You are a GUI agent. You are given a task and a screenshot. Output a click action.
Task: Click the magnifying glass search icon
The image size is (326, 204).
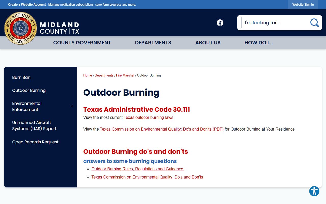click(x=314, y=23)
